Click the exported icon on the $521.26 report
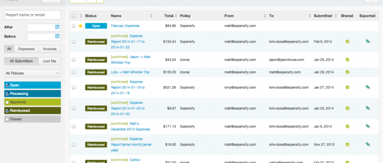Viewport: 383px width, 163px height. point(368,87)
